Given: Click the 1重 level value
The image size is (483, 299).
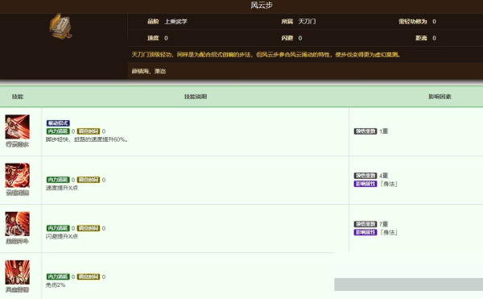Looking at the screenshot, I should click(383, 131).
